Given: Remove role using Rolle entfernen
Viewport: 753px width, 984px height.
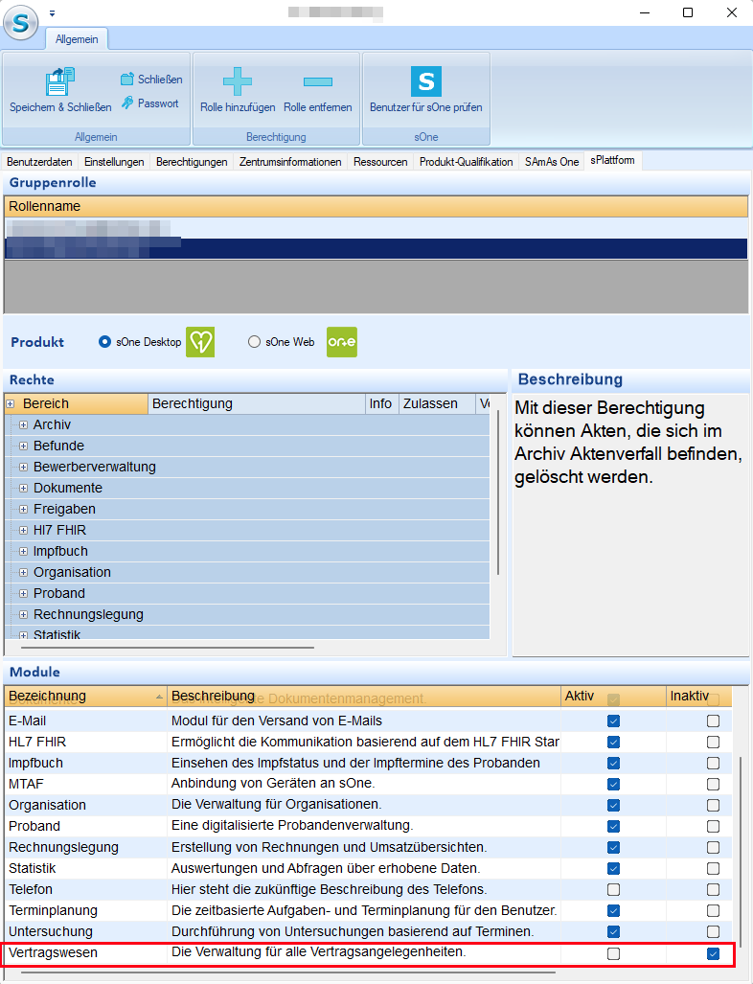Looking at the screenshot, I should pos(317,90).
